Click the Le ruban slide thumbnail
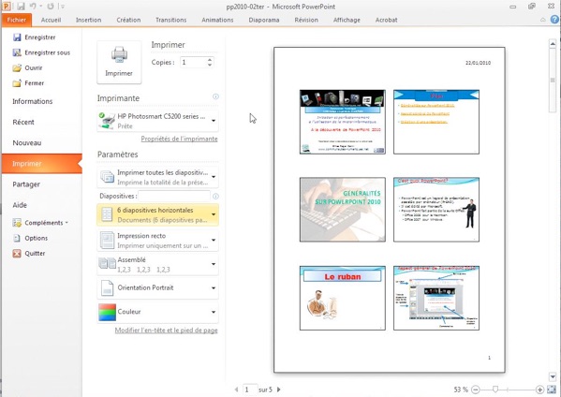Viewport: 561px width, 397px height. point(343,298)
